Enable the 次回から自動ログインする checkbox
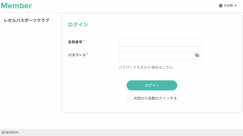The height and width of the screenshot is (136, 243). pyautogui.click(x=129, y=98)
